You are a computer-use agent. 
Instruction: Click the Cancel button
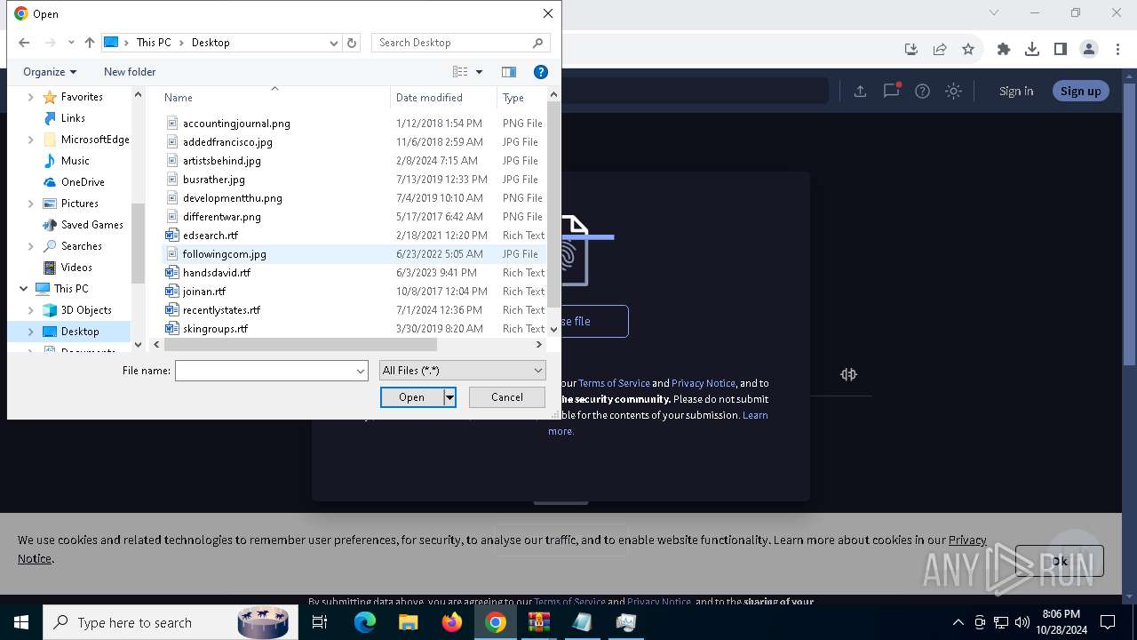pyautogui.click(x=507, y=397)
